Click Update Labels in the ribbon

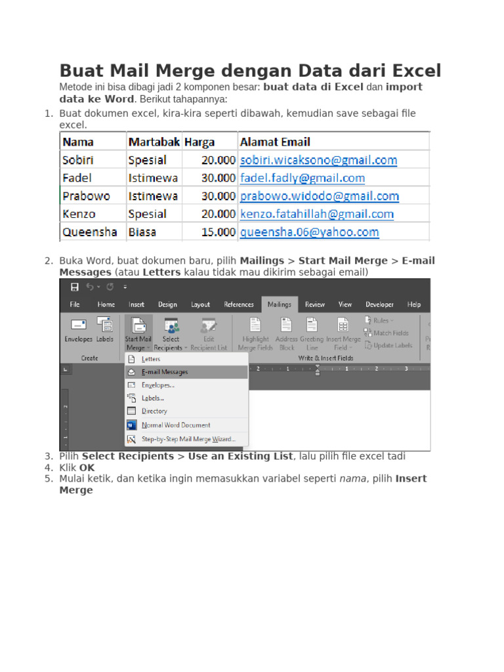(x=388, y=345)
